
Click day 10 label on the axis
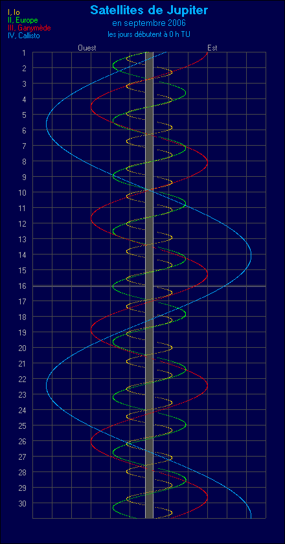coord(22,192)
